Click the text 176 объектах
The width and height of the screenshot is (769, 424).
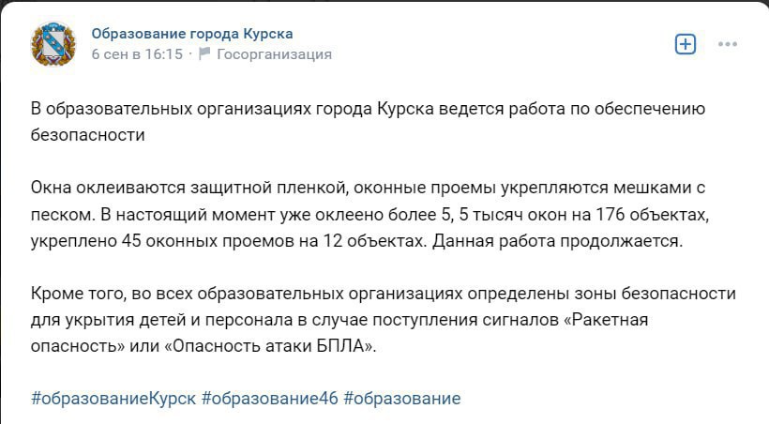pyautogui.click(x=652, y=215)
